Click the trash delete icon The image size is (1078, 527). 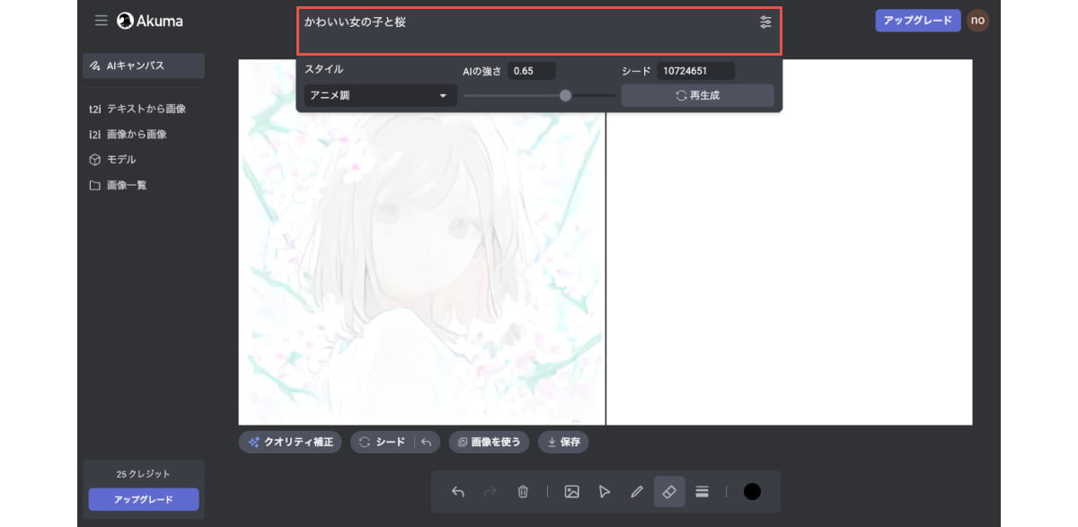523,491
